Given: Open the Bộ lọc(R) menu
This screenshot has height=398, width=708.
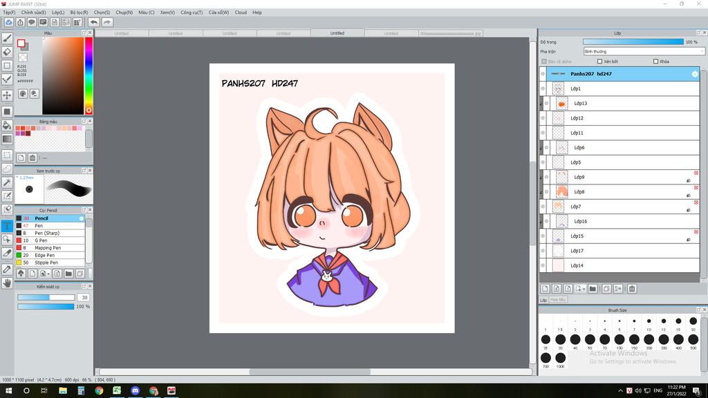Looking at the screenshot, I should (x=79, y=12).
